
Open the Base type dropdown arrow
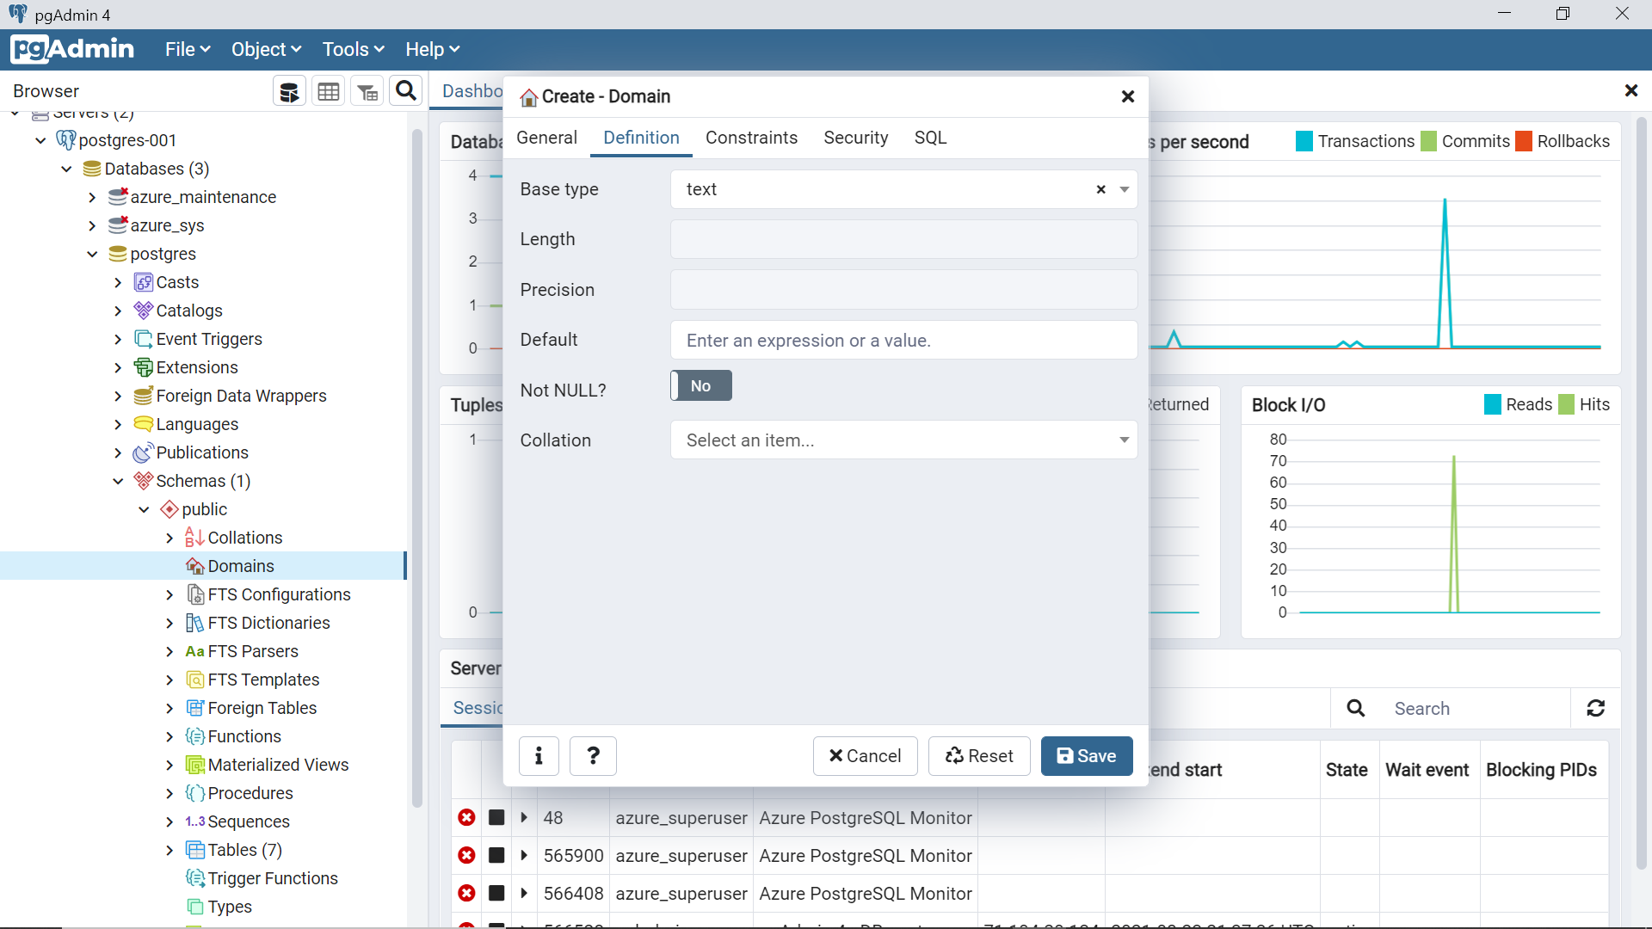click(x=1124, y=189)
